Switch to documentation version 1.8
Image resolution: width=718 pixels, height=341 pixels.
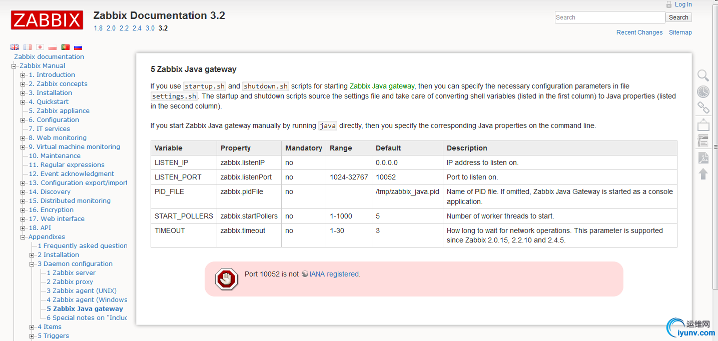(x=98, y=28)
